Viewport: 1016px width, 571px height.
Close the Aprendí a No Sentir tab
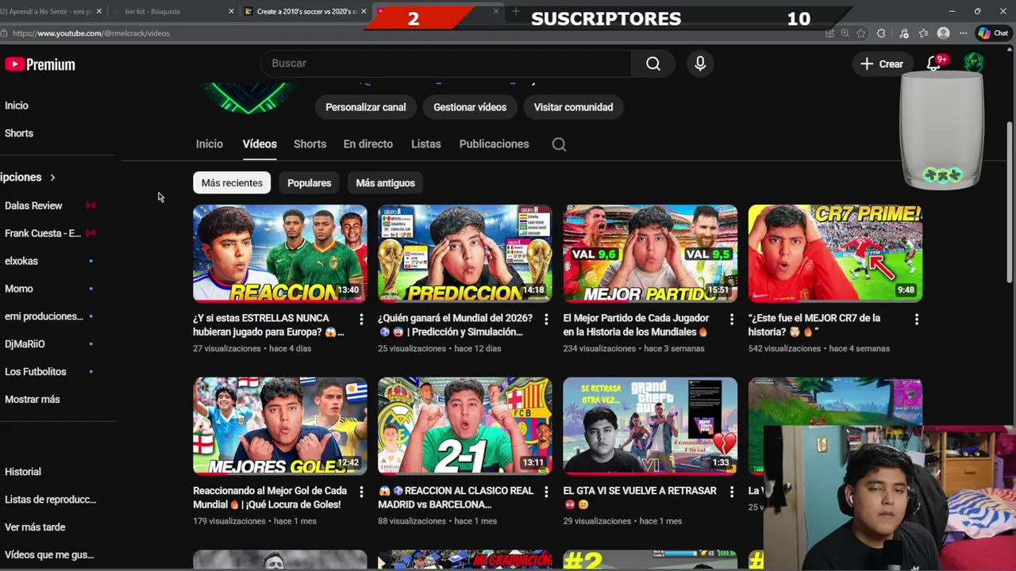[x=99, y=11]
